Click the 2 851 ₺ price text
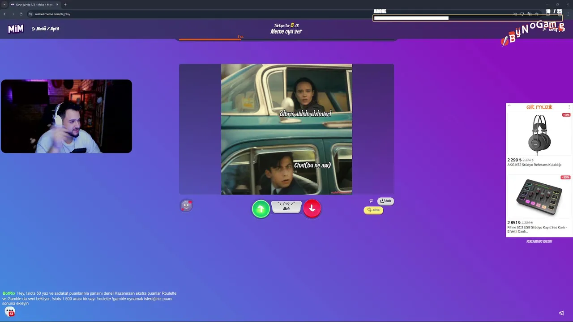 514,222
